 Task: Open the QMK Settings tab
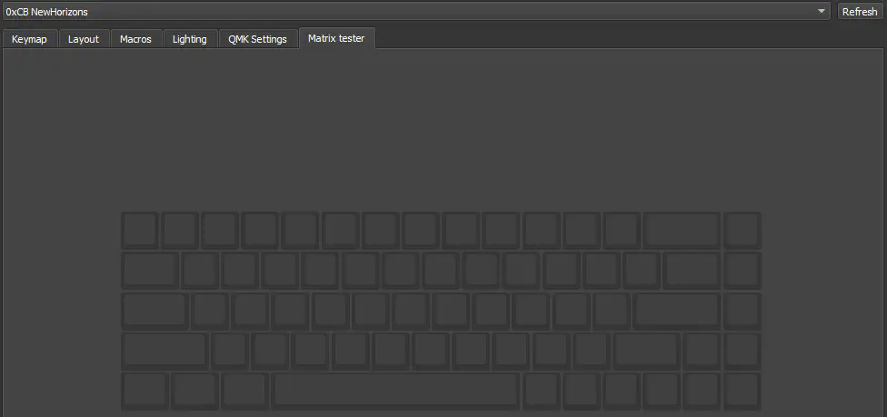pos(258,39)
